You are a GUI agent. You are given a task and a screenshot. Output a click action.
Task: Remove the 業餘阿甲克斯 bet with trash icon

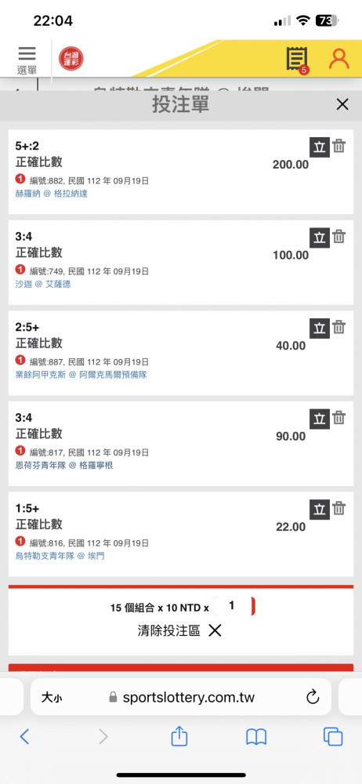(x=339, y=328)
